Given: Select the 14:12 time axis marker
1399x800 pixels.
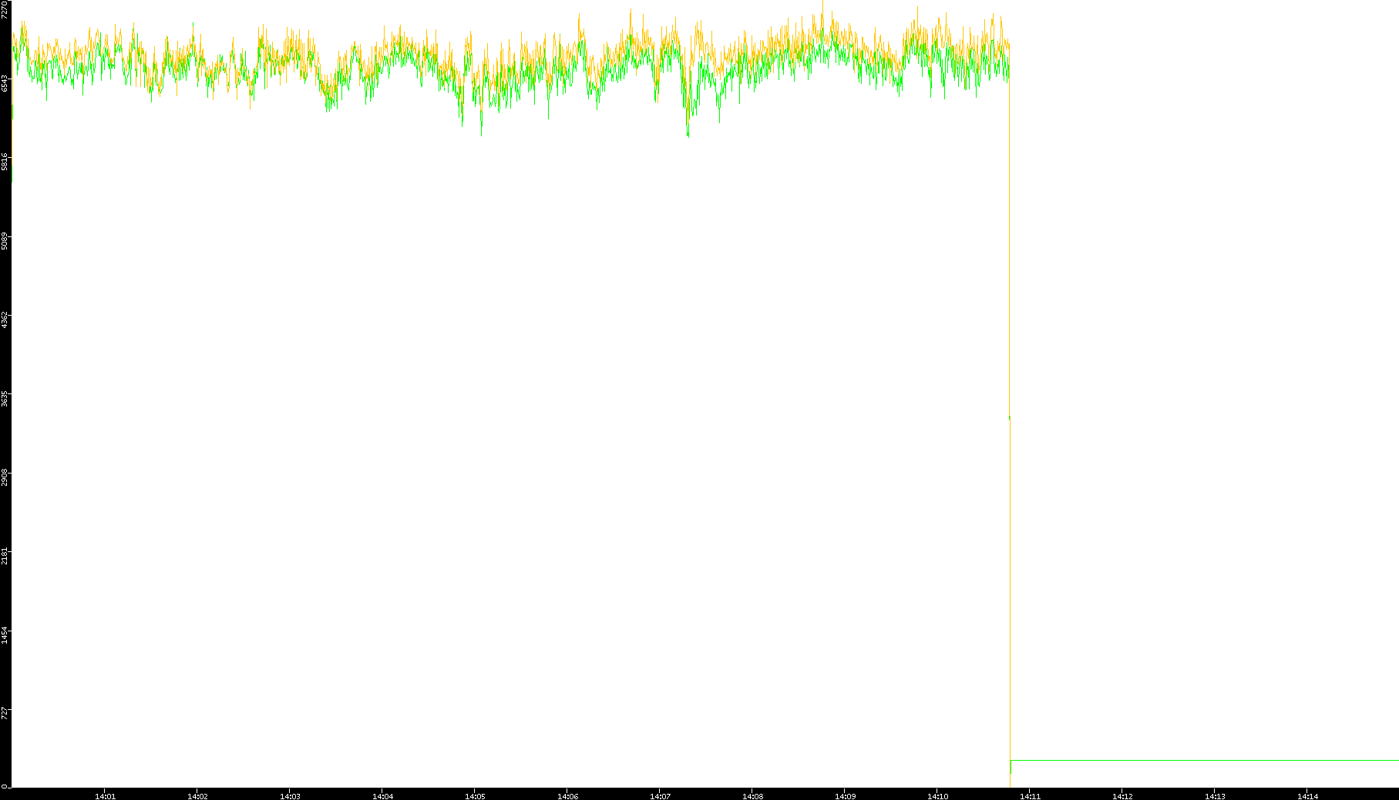Looking at the screenshot, I should [x=1122, y=796].
